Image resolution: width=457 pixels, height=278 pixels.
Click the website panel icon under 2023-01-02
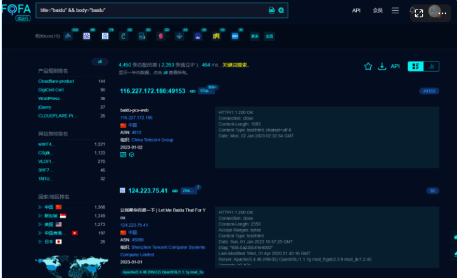pos(124,155)
